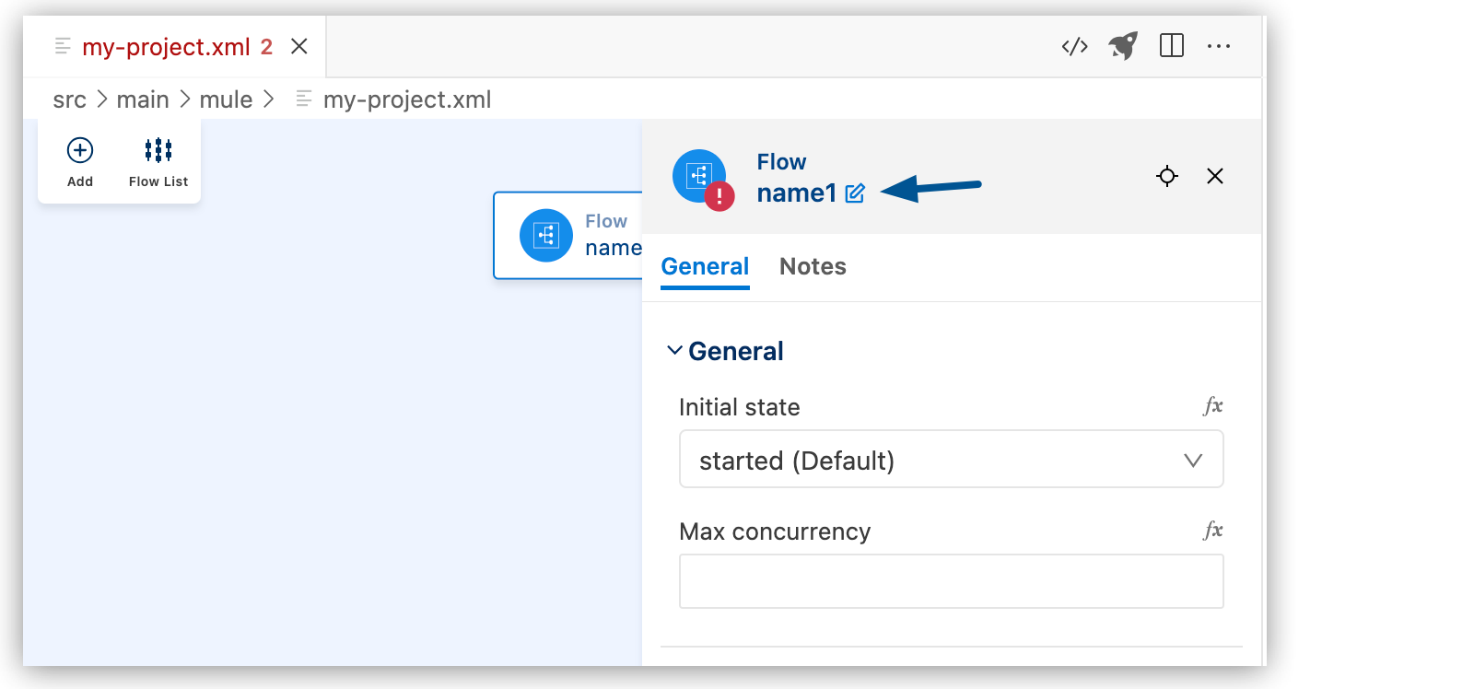Click the split editor icon

point(1172,46)
